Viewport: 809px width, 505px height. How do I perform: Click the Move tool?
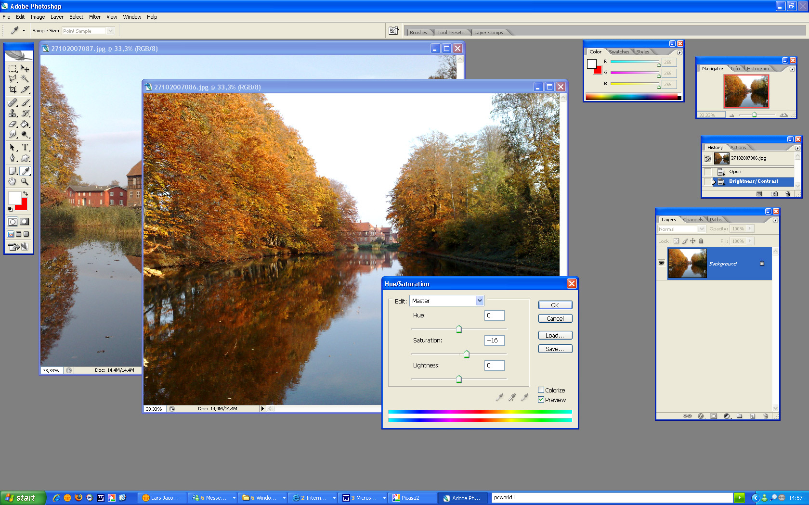[x=25, y=68]
